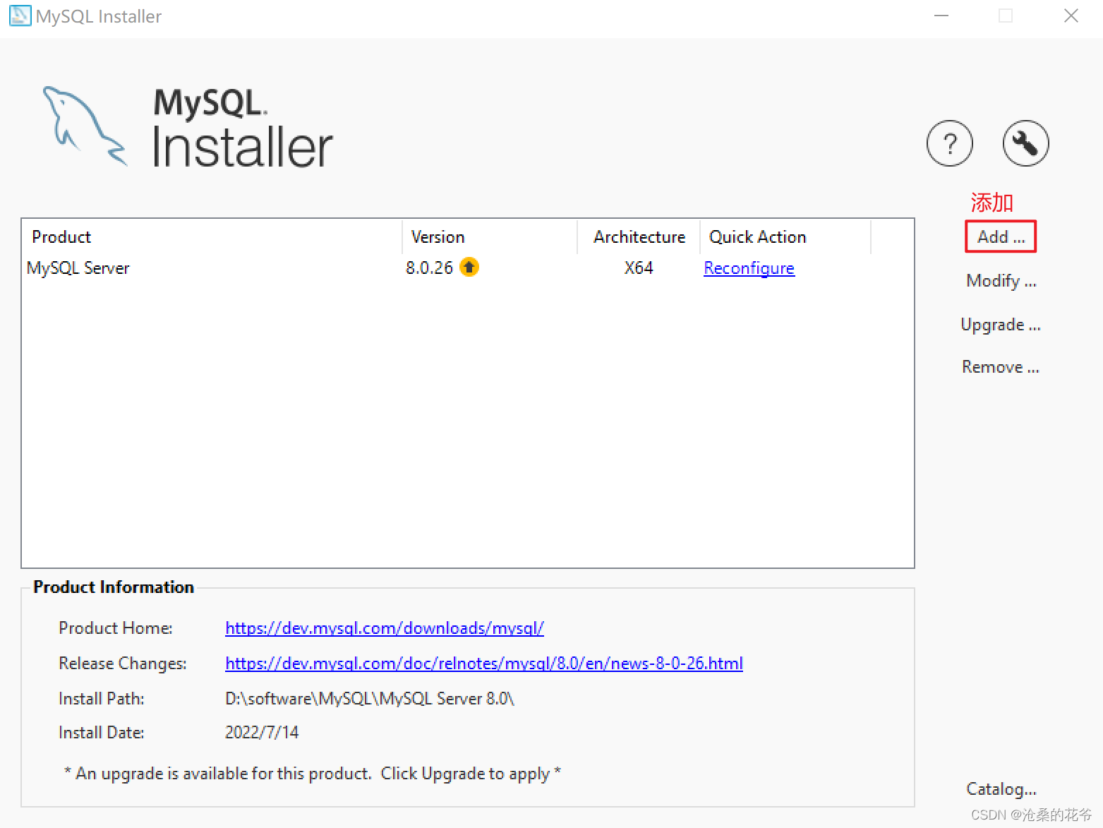1103x828 pixels.
Task: Click the 8.0.26 version value
Action: coord(429,268)
